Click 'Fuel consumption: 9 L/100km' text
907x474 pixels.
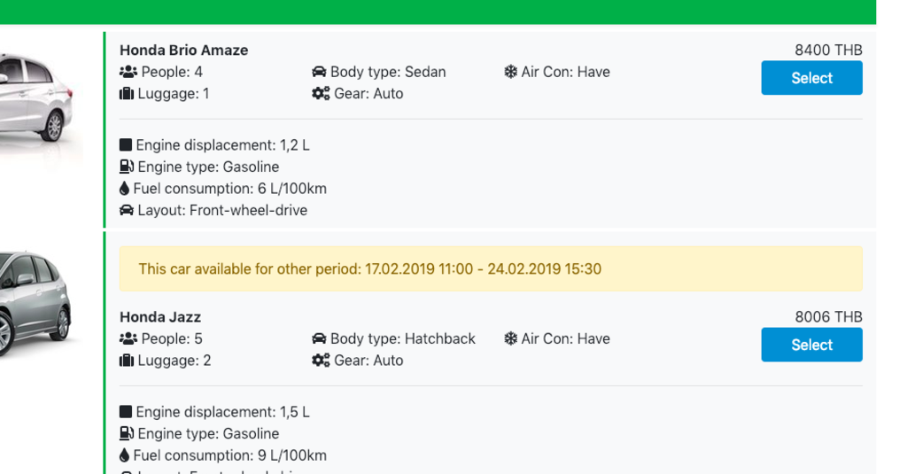pyautogui.click(x=229, y=455)
